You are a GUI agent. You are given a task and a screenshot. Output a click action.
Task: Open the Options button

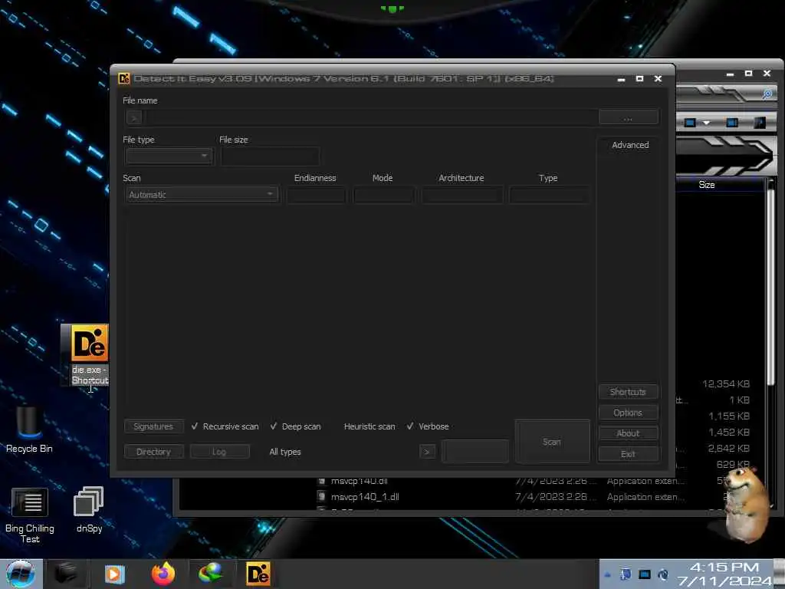[x=628, y=413]
